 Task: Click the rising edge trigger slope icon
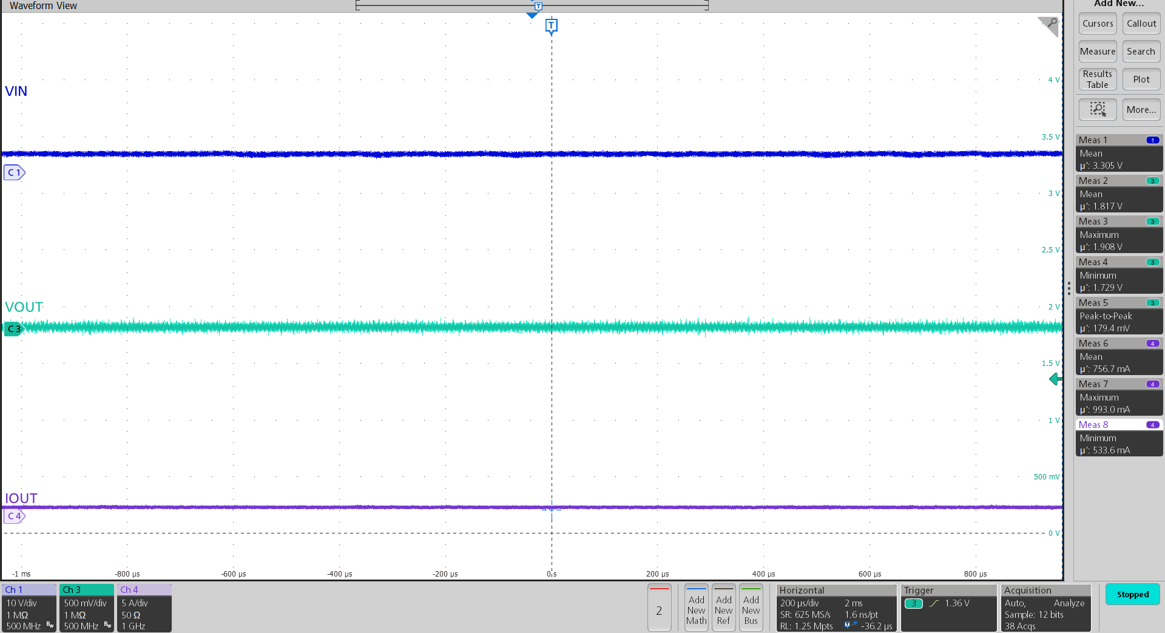coord(934,603)
